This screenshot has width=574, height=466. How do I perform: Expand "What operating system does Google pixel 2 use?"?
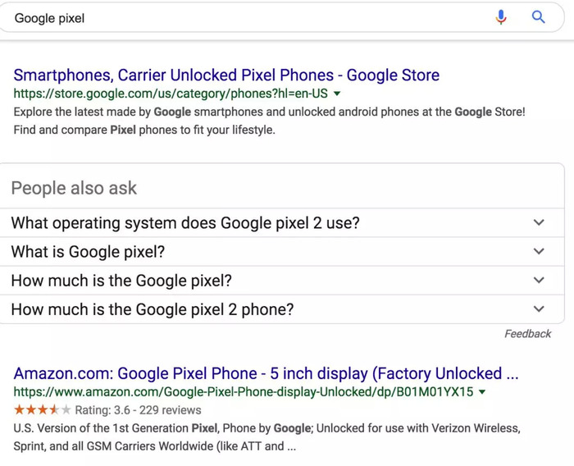tap(282, 222)
